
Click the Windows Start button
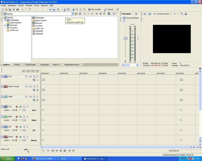[x=8, y=159]
